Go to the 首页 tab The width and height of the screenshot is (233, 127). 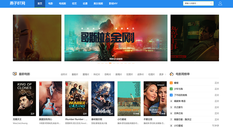coord(40,4)
